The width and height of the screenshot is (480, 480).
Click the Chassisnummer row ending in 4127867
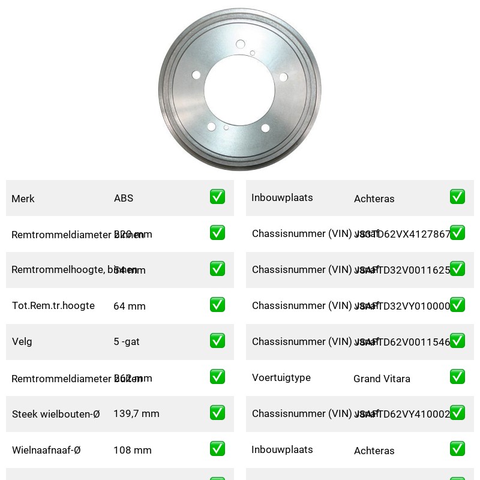pos(359,234)
